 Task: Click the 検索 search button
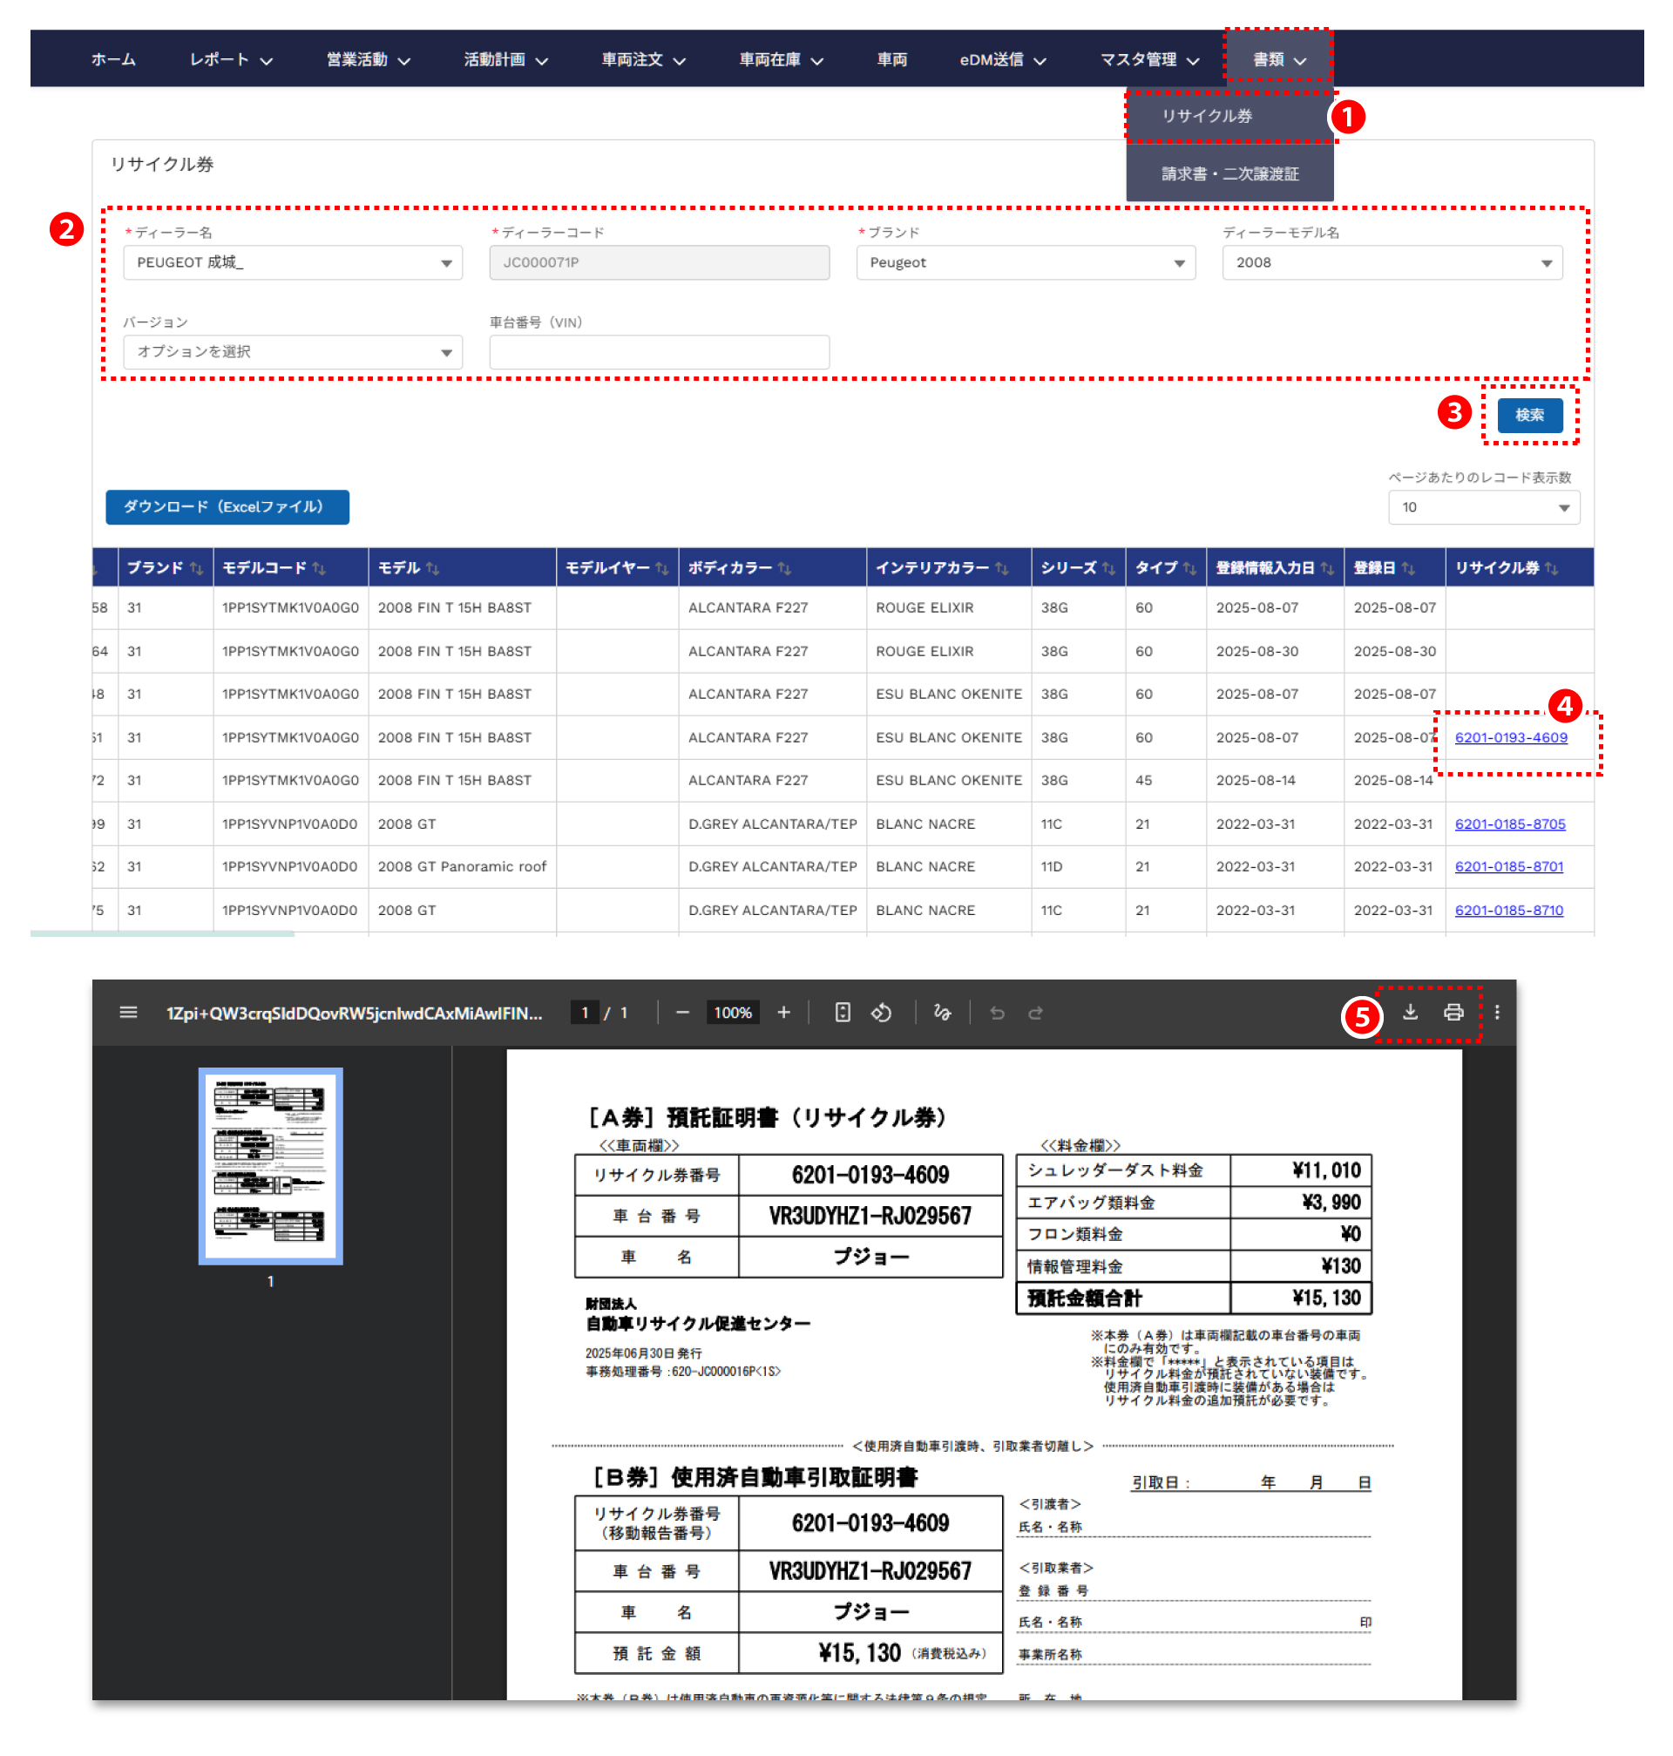tap(1529, 415)
